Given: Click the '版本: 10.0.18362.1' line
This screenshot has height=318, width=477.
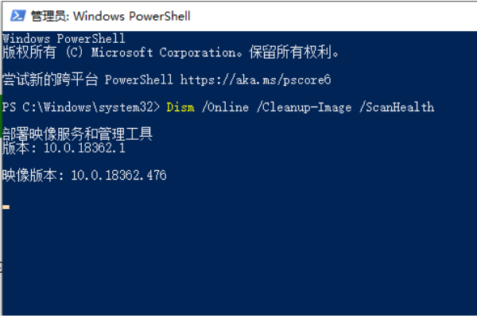Looking at the screenshot, I should (x=64, y=148).
